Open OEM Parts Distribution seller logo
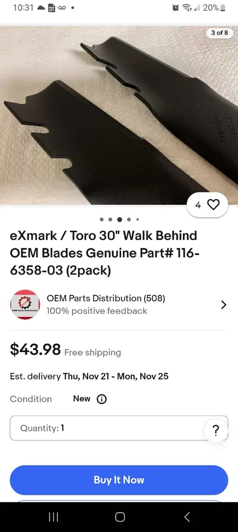Screen dimensions: 238x532 (25, 304)
